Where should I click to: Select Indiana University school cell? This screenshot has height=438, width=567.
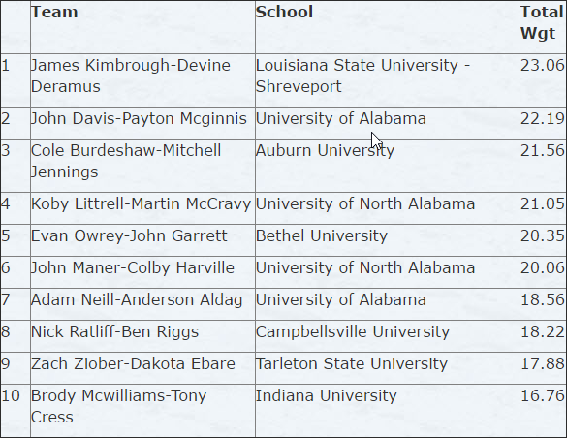pos(388,411)
